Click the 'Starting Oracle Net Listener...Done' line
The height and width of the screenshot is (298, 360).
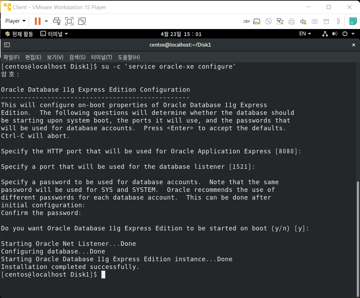68,244
